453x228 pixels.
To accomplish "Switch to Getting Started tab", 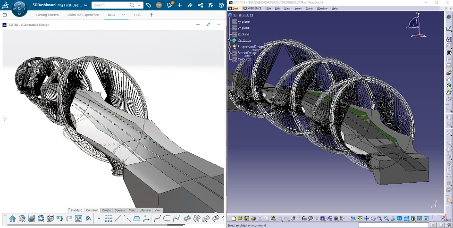I will (x=47, y=15).
